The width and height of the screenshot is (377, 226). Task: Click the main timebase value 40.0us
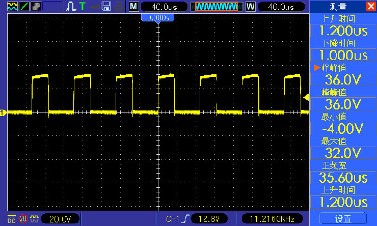[x=164, y=7]
